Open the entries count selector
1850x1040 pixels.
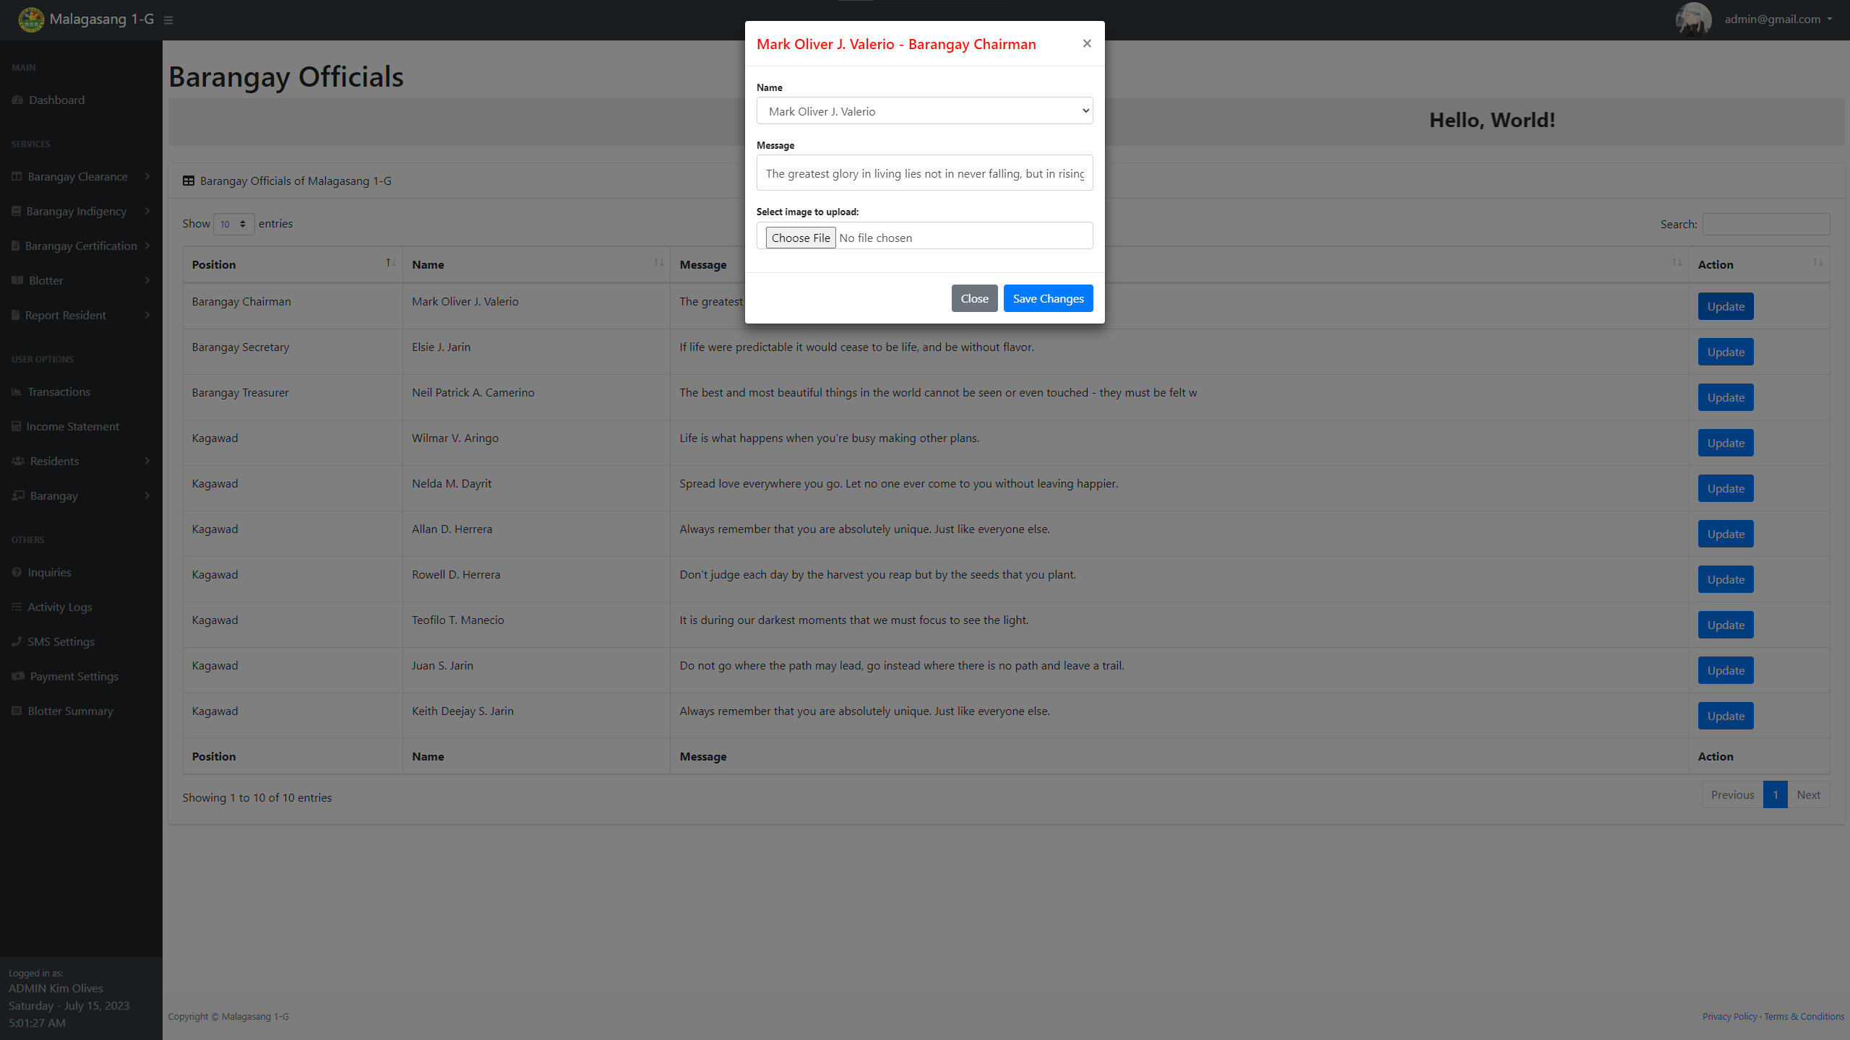[x=233, y=224]
